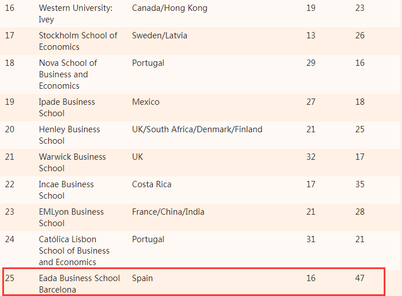Click the Canada/Hong Kong location cell
The height and width of the screenshot is (296, 402).
coord(170,8)
